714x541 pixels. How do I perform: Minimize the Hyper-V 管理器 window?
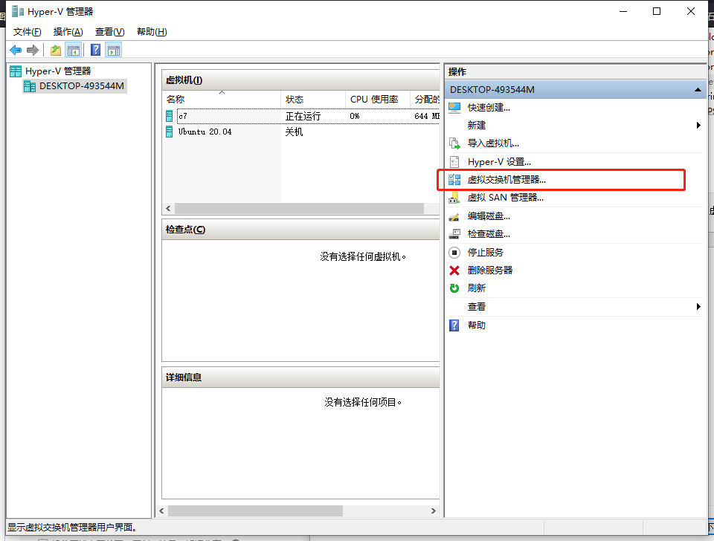tap(623, 11)
